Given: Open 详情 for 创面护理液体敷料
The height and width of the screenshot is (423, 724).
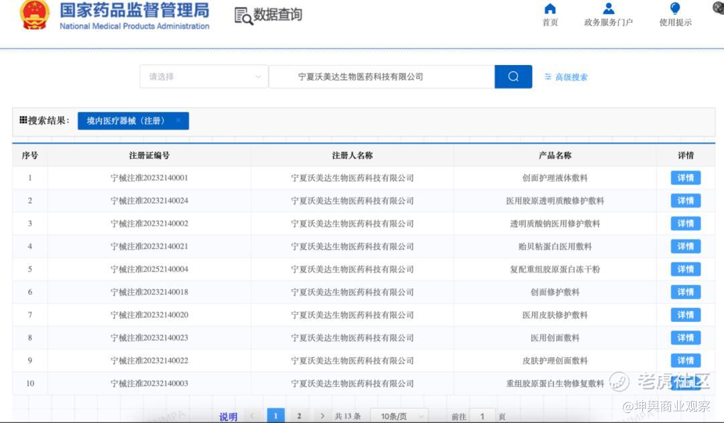Looking at the screenshot, I should (685, 178).
